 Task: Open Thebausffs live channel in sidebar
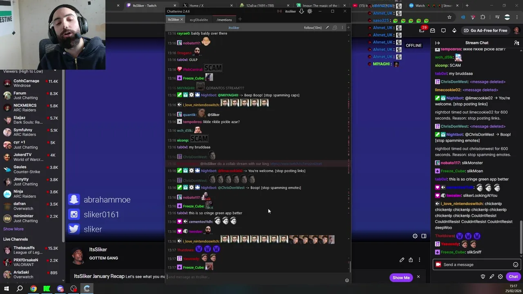coord(31,250)
